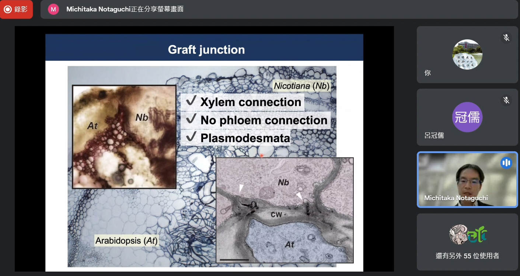Click the 'Graft junction' slide title
Viewport: 520px width, 276px height.
(206, 50)
